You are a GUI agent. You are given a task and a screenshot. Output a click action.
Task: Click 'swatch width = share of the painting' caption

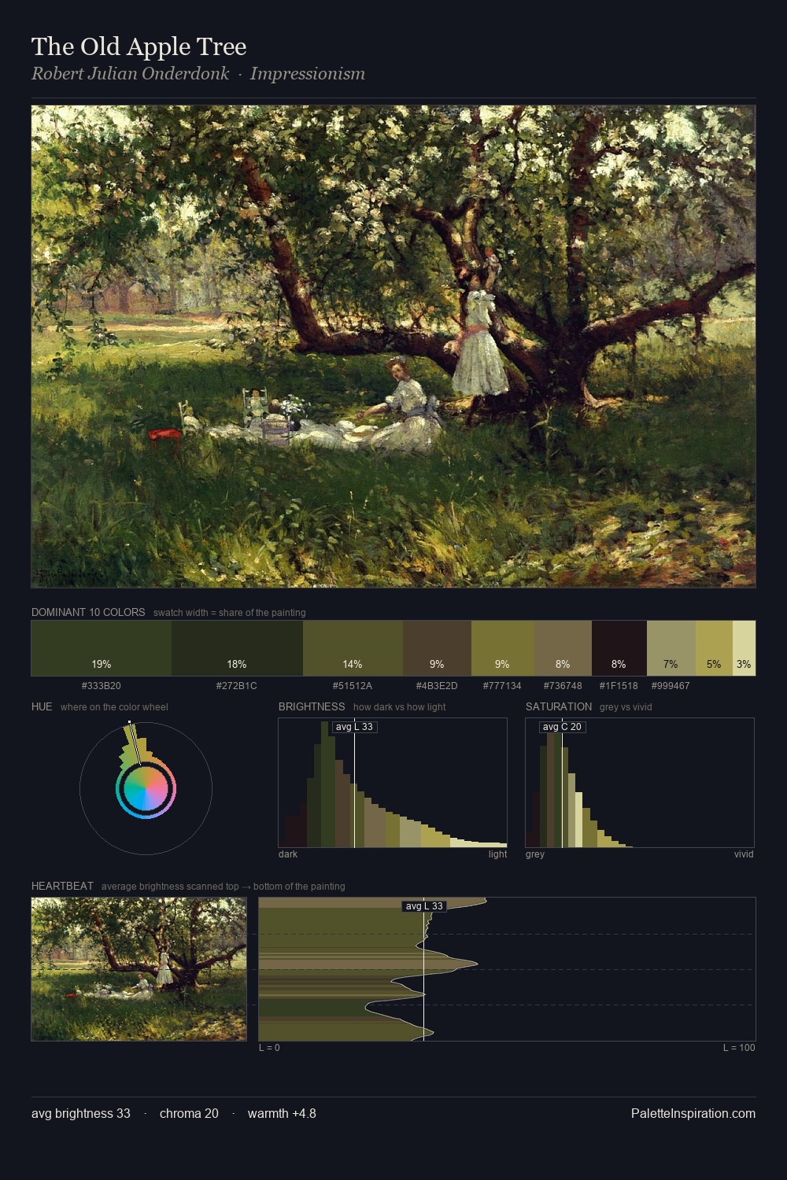(x=230, y=612)
